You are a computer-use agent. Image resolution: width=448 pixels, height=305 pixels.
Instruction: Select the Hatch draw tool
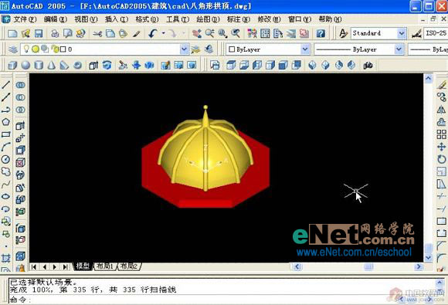pyautogui.click(x=6, y=259)
